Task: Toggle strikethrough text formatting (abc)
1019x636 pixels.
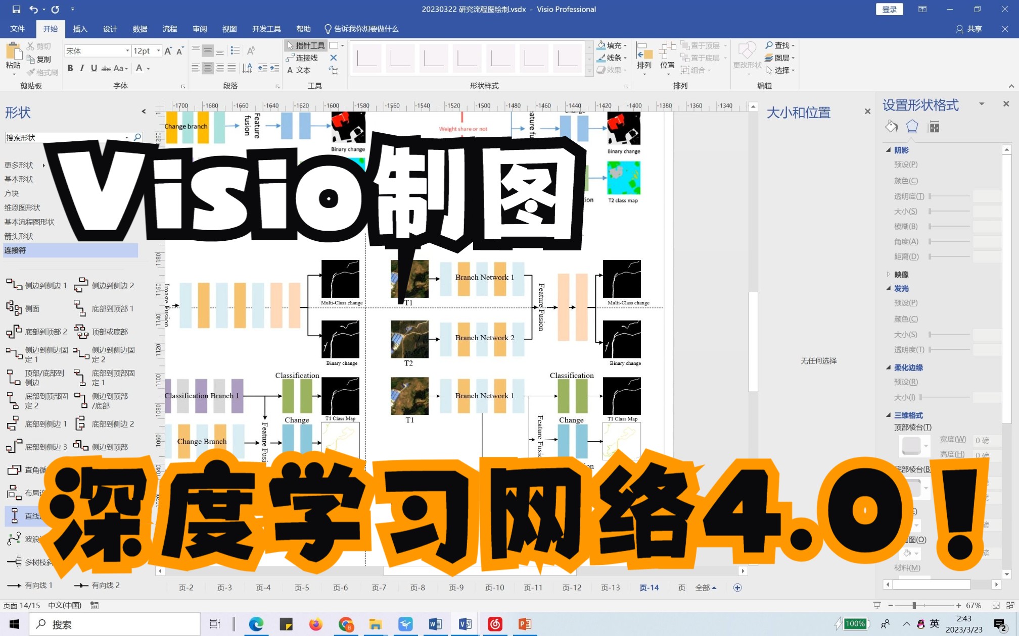Action: pyautogui.click(x=106, y=68)
